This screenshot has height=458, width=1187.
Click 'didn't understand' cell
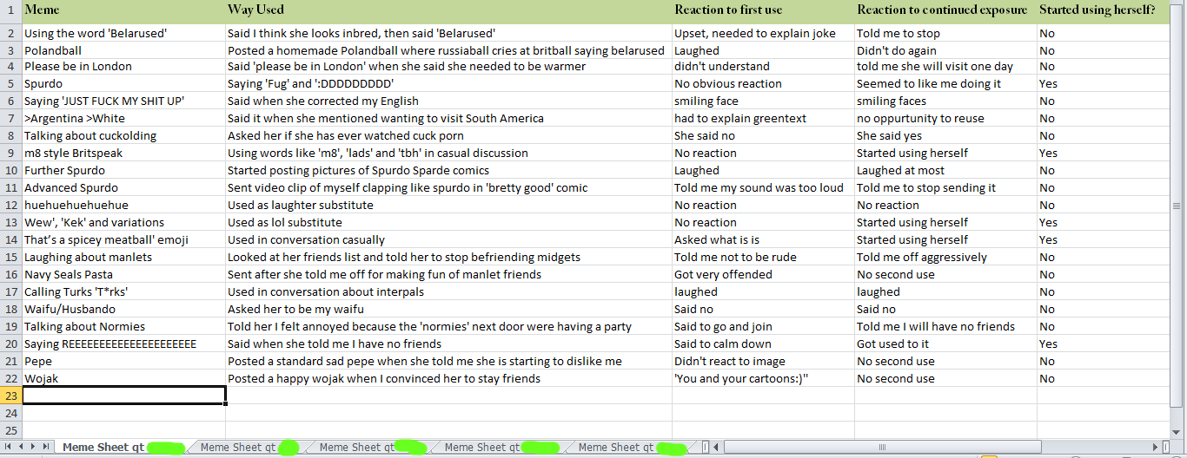tap(763, 66)
